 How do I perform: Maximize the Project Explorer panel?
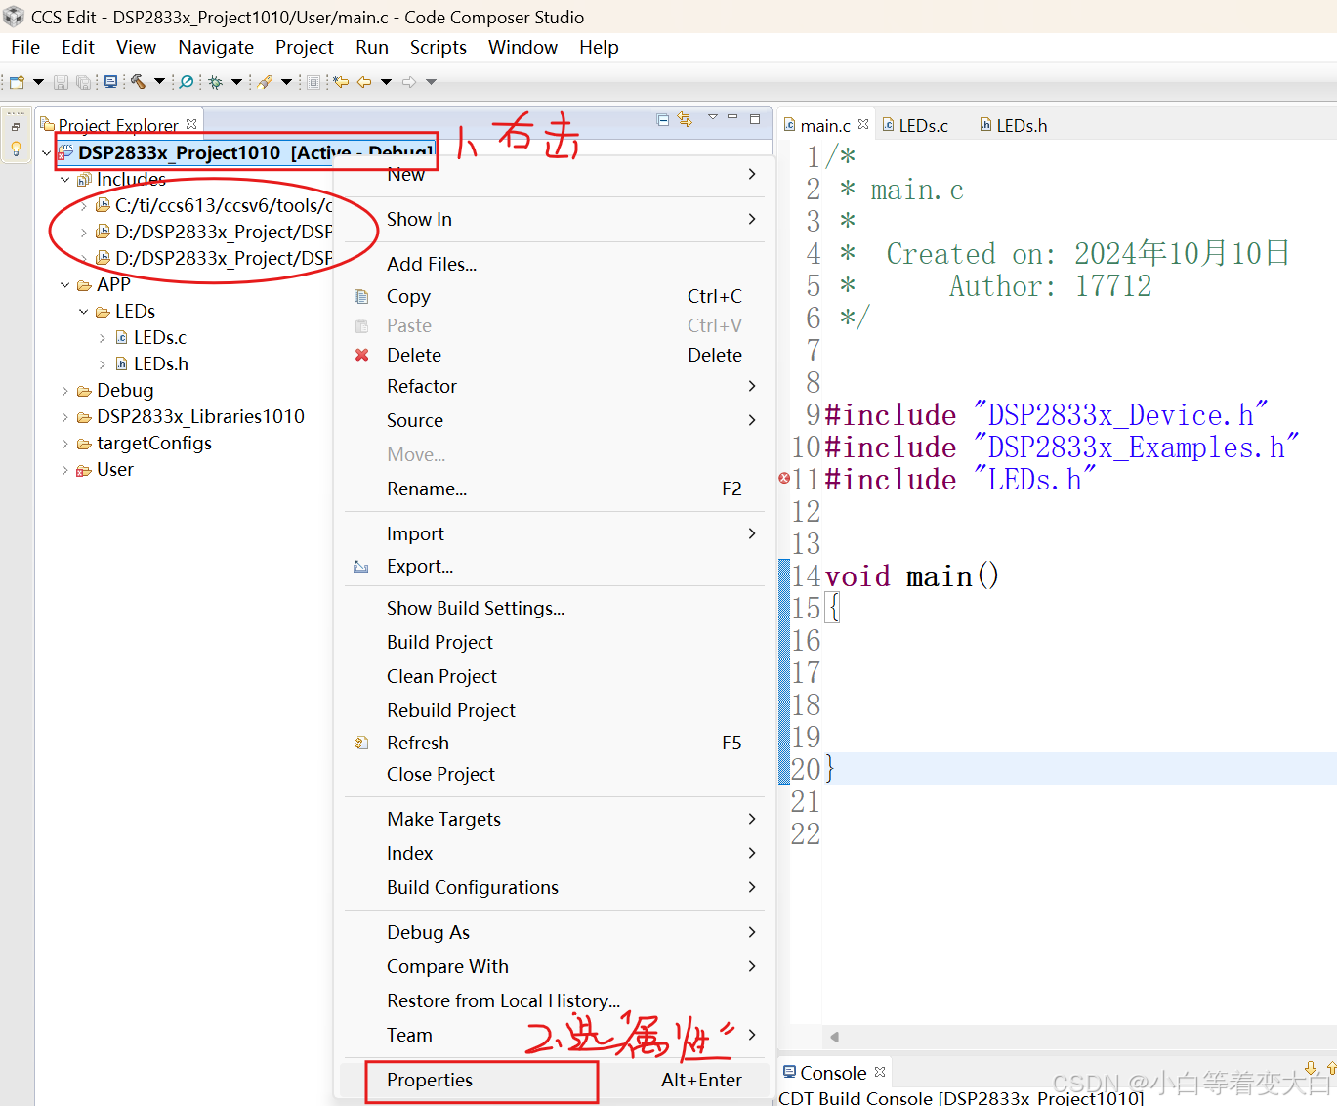755,119
